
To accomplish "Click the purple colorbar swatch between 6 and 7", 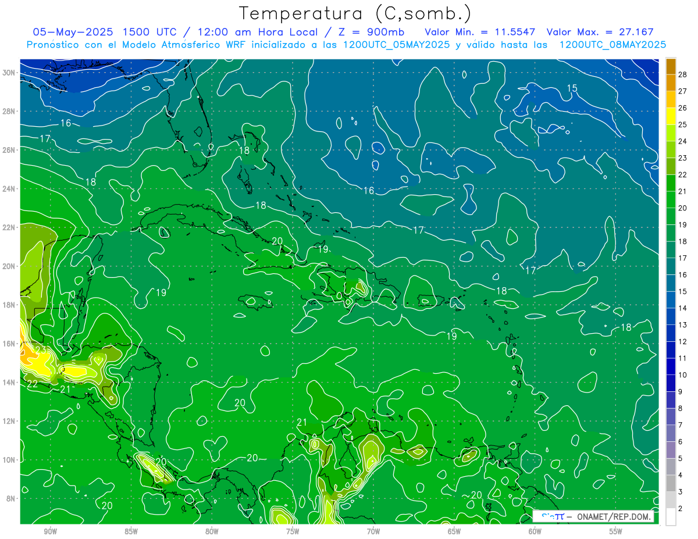I will click(671, 433).
